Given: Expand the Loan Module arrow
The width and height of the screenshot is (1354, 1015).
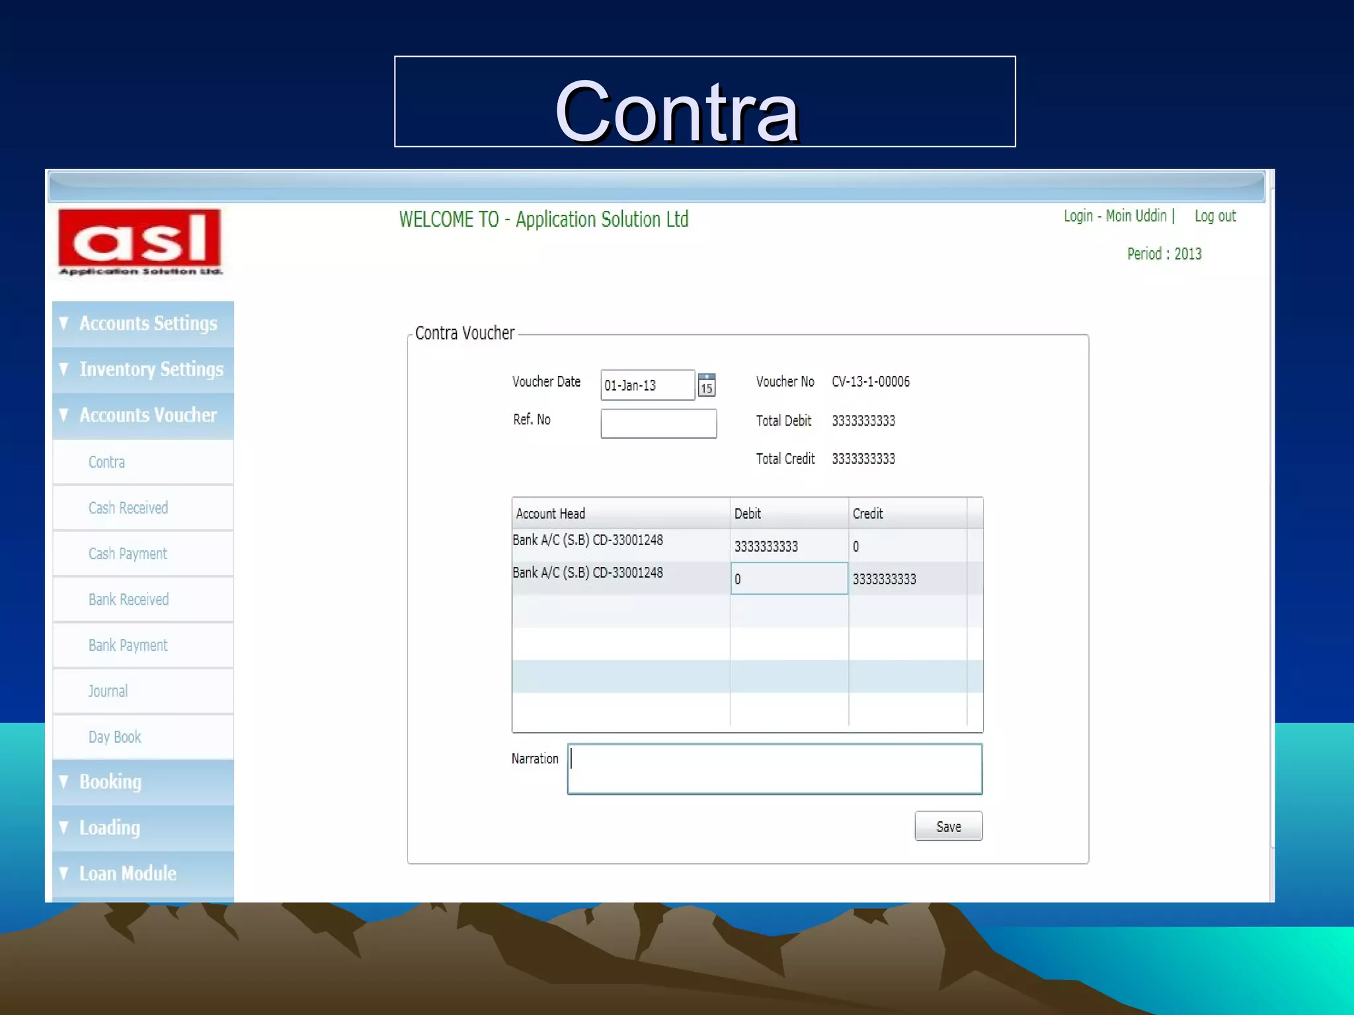Looking at the screenshot, I should pyautogui.click(x=64, y=874).
